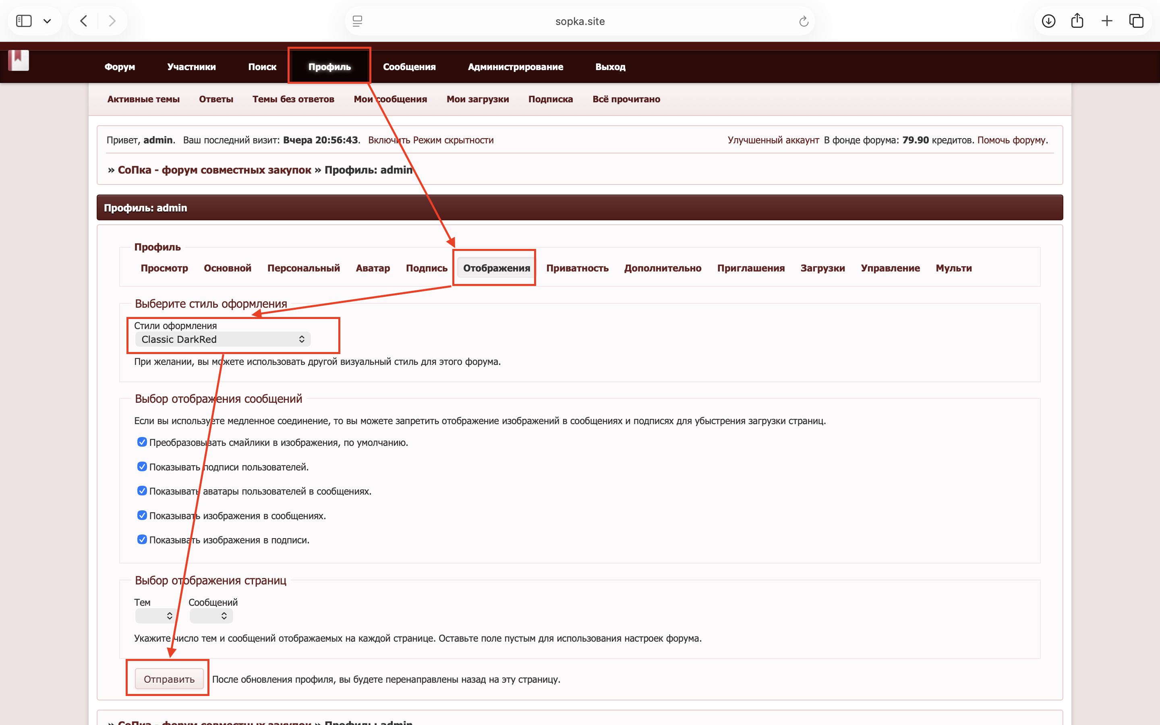Disable showing user signatures checkbox

point(142,466)
